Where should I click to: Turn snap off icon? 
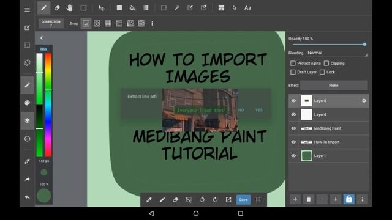coord(86,23)
